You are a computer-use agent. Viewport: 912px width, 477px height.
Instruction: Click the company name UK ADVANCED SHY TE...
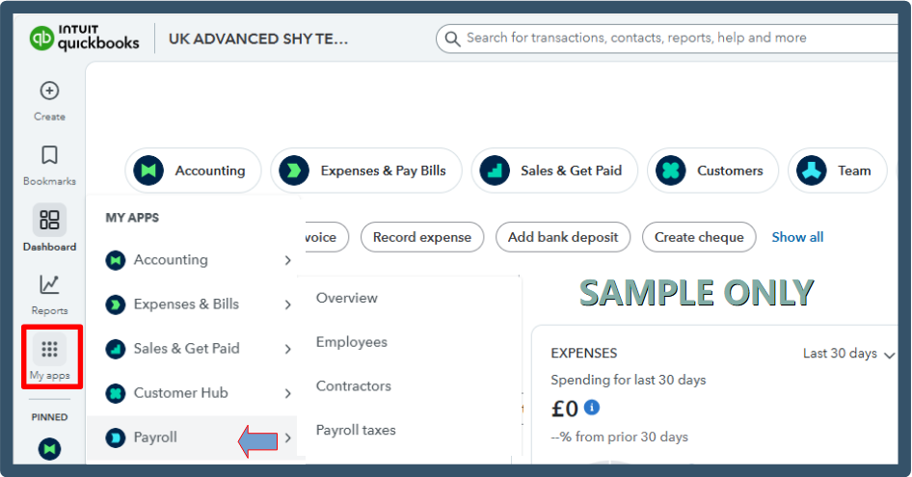(258, 39)
